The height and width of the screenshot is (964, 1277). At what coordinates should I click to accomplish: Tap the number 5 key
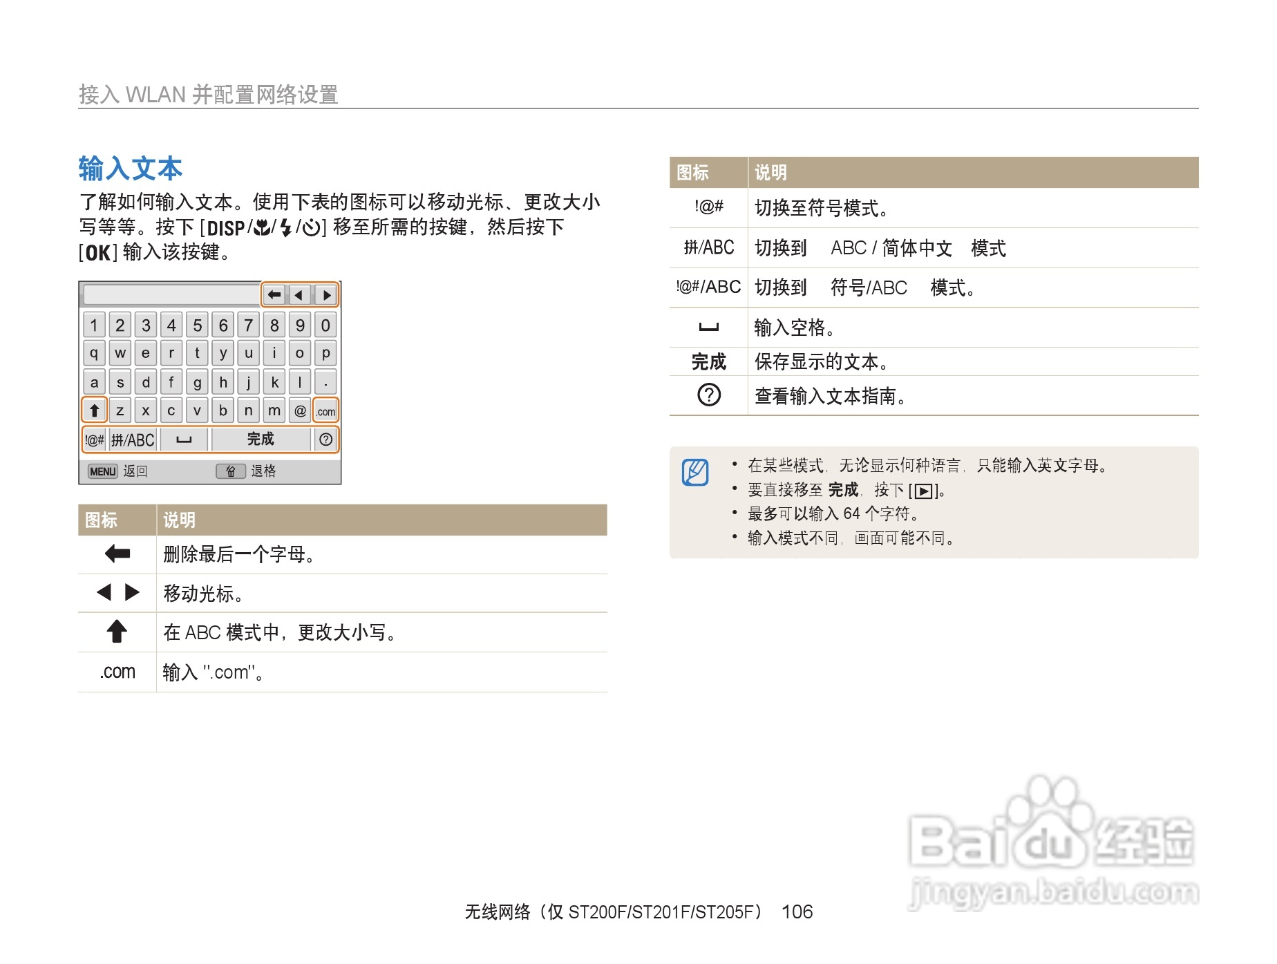click(197, 325)
